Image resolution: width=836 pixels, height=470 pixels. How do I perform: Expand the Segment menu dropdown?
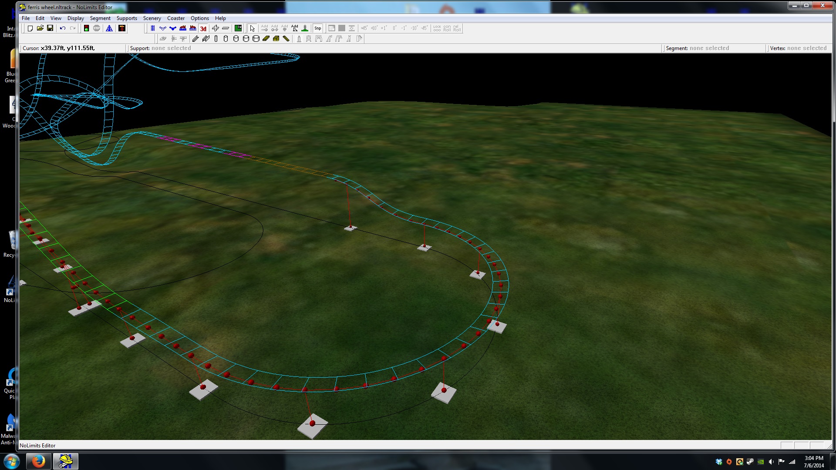(100, 18)
